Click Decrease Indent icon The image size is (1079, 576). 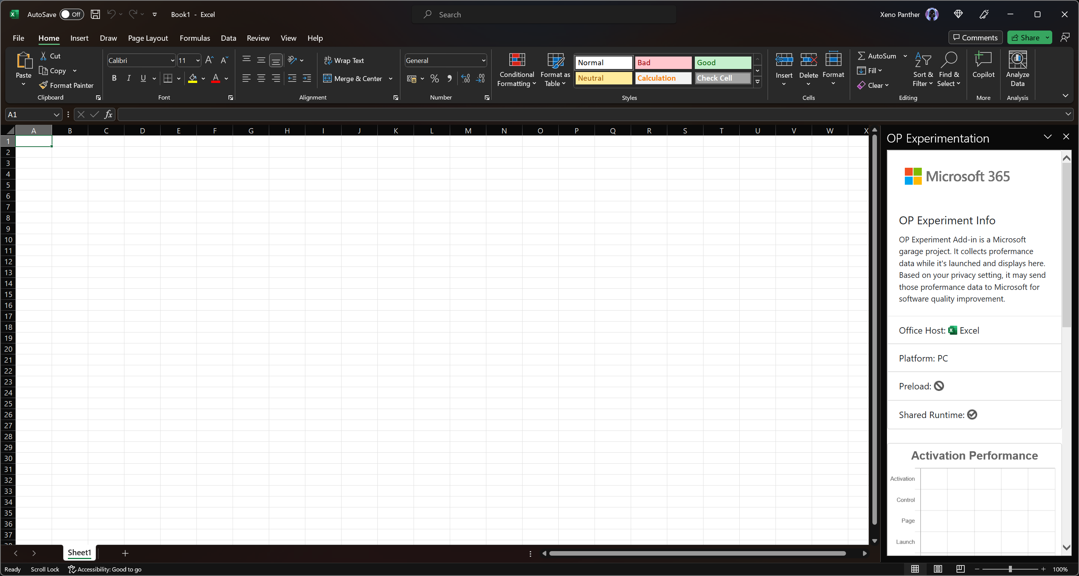pyautogui.click(x=292, y=78)
